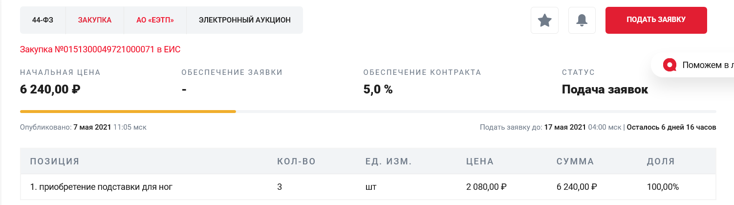Click the yellow application deadline progress bar
Viewport: 734px width, 205px height.
[128, 112]
